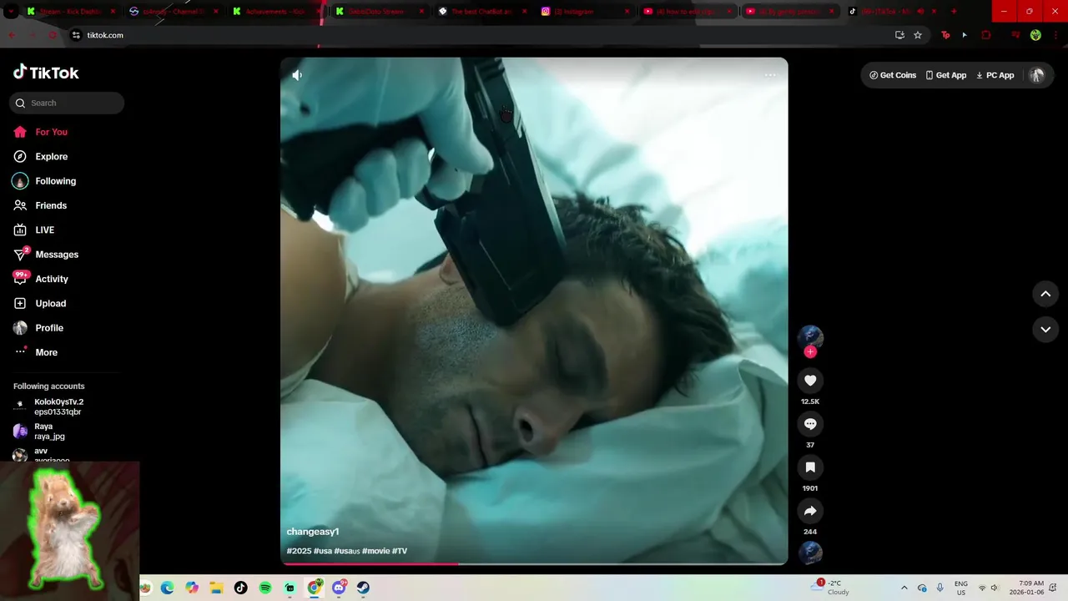Open the LIVE section

click(33, 230)
